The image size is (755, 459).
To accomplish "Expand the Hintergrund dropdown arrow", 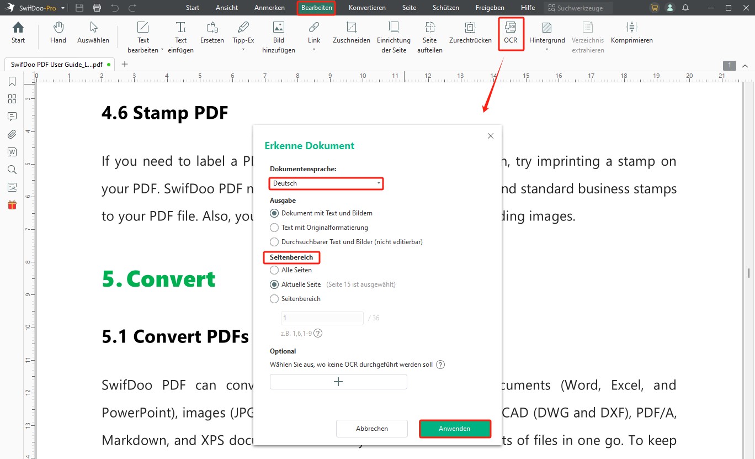I will (x=547, y=50).
